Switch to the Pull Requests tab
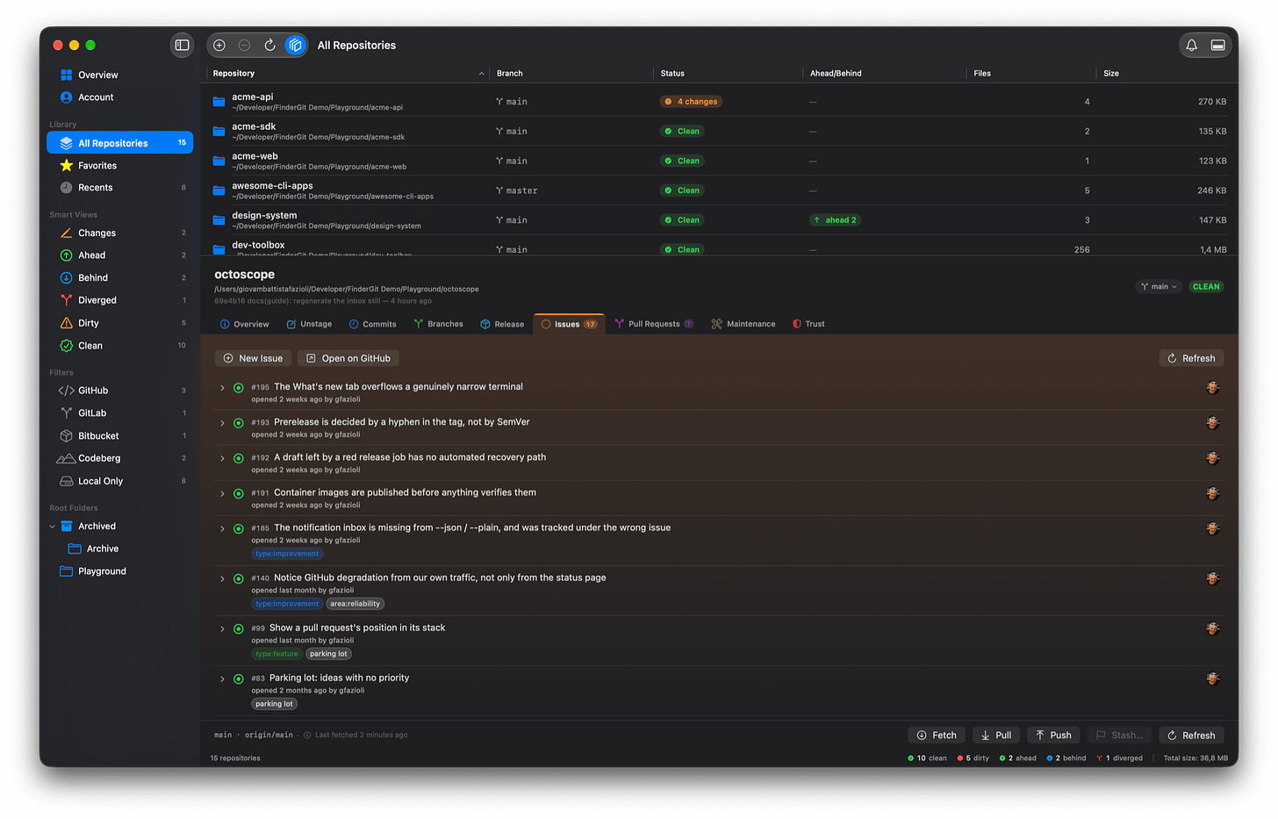Viewport: 1278px width, 819px height. coord(654,324)
